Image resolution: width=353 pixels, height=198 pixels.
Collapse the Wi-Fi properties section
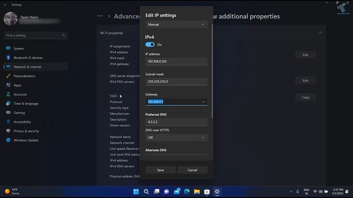(x=320, y=33)
